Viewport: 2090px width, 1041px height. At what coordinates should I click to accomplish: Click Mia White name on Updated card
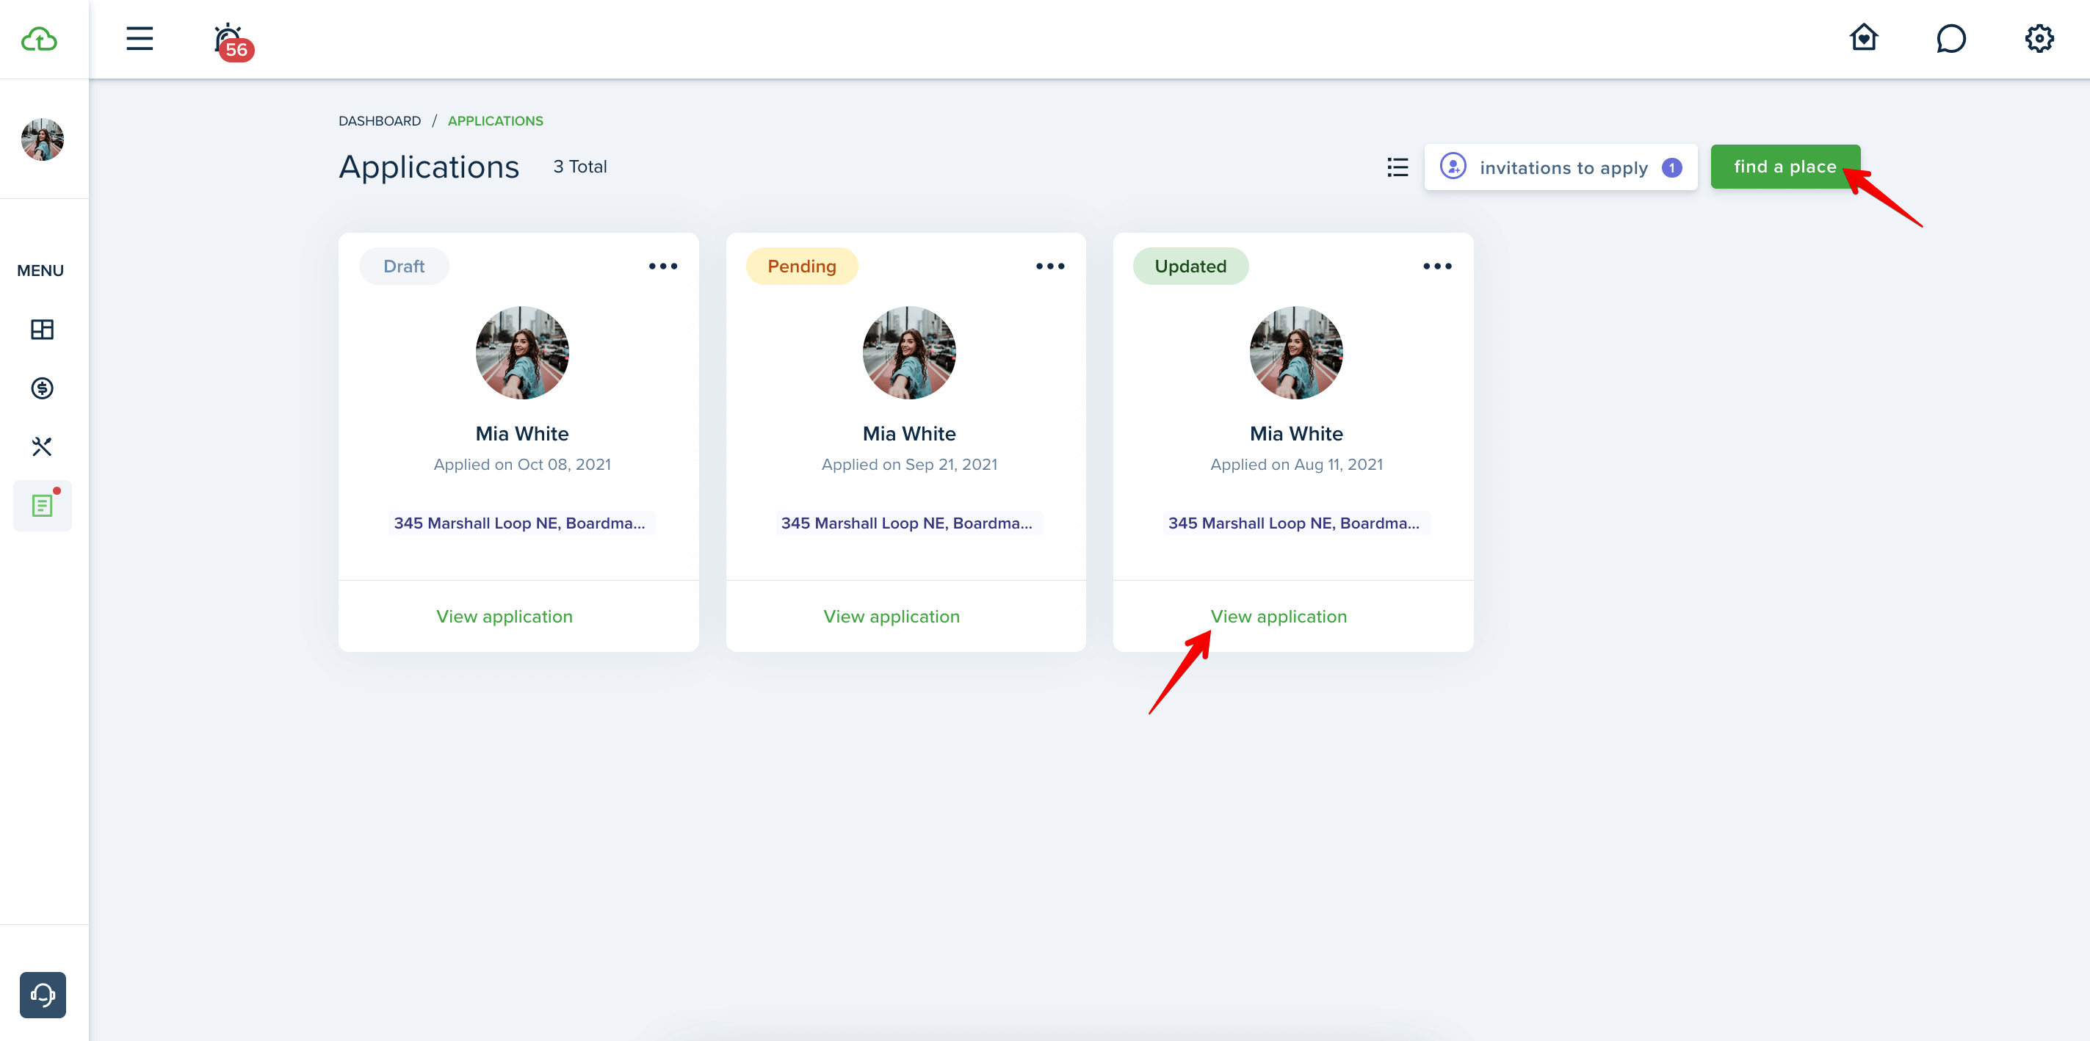click(x=1295, y=433)
